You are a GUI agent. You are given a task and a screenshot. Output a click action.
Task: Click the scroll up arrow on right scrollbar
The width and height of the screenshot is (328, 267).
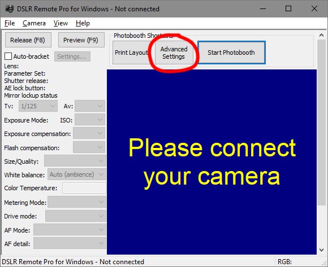[322, 35]
